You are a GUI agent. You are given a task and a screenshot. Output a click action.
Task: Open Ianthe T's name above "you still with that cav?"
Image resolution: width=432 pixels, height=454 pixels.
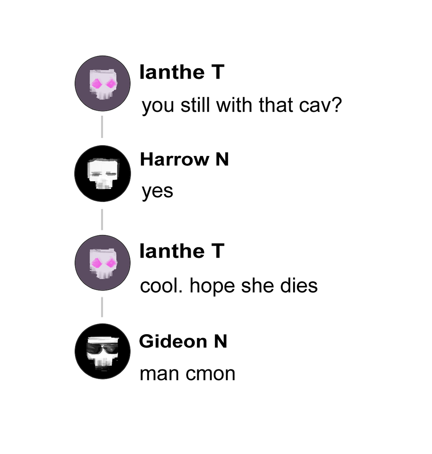182,72
